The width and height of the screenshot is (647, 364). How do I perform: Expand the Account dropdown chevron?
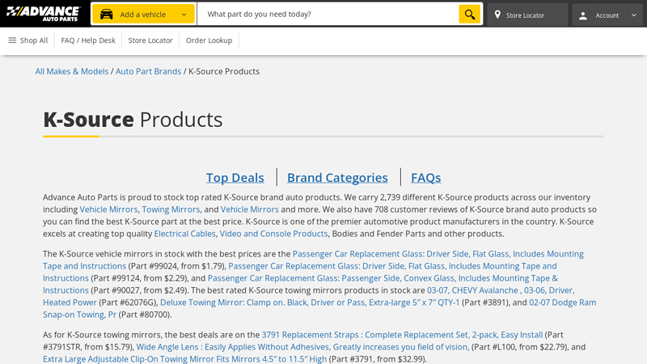coord(633,15)
